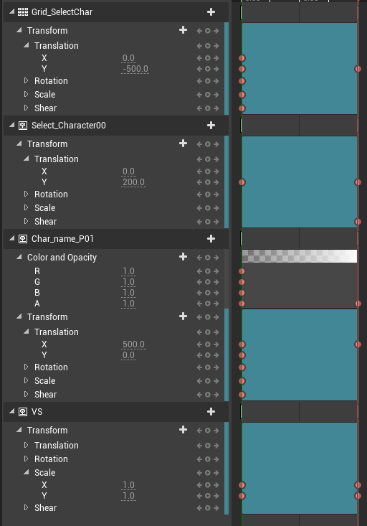The height and width of the screenshot is (526, 367).
Task: Edit the Grid_SelectChar Y value -500.0
Action: [x=135, y=69]
